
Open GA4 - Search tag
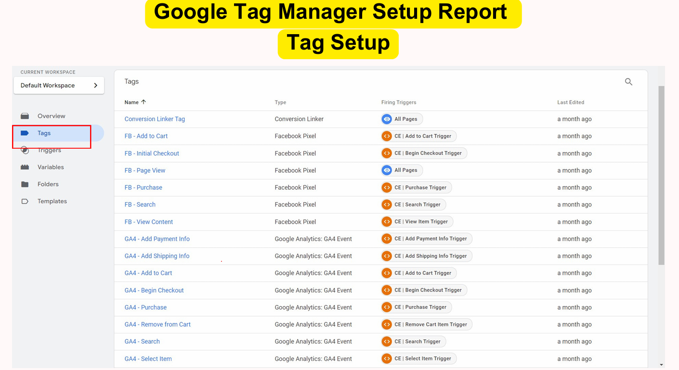(x=142, y=342)
